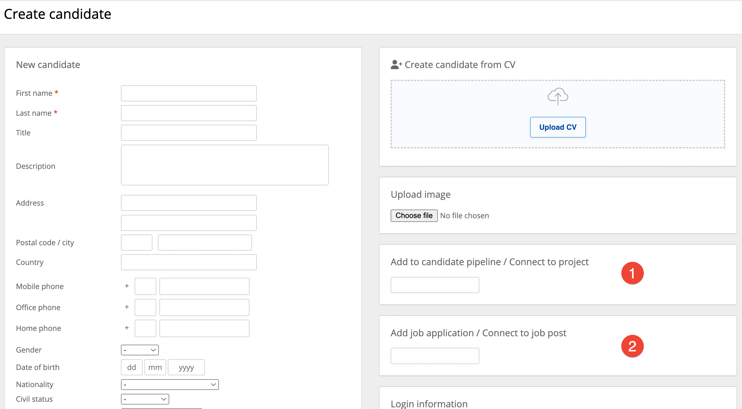Click the Office phone number field
Screen dimensions: 742x409
point(204,308)
